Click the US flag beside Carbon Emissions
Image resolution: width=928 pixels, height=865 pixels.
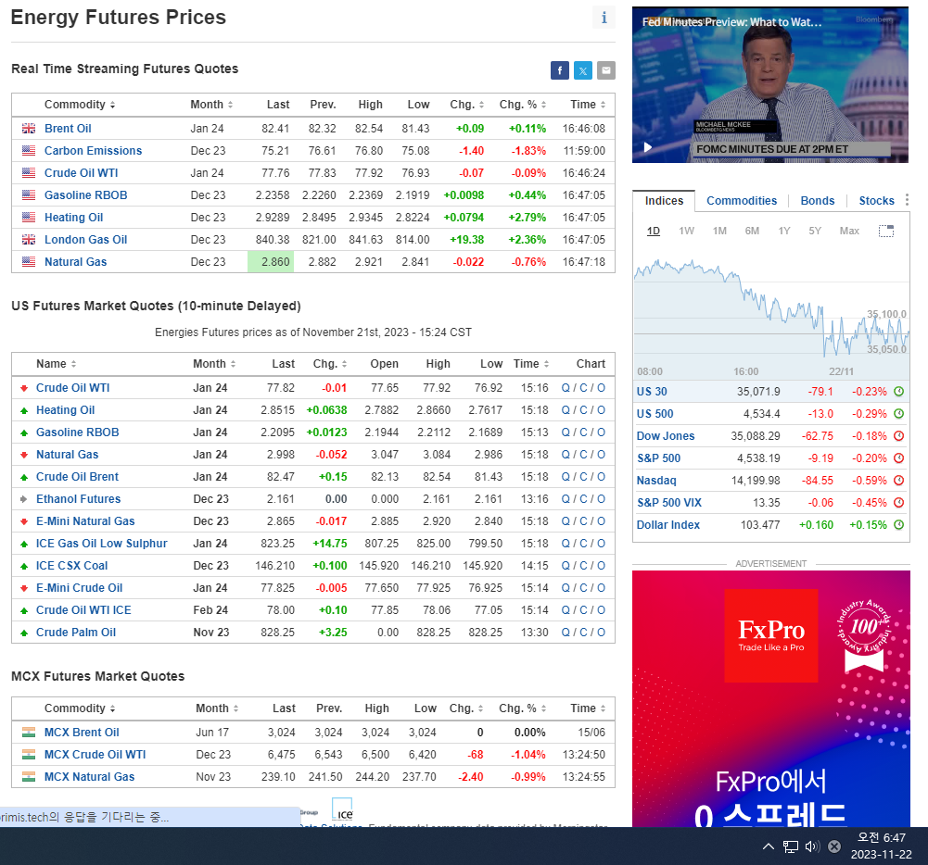pos(29,151)
